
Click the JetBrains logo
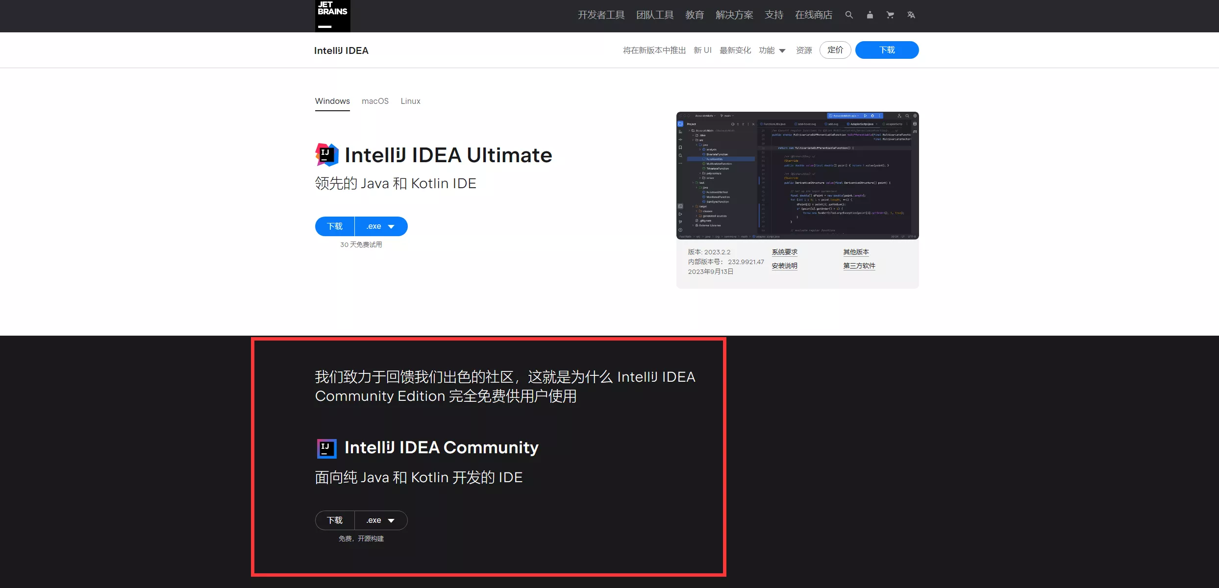tap(332, 16)
